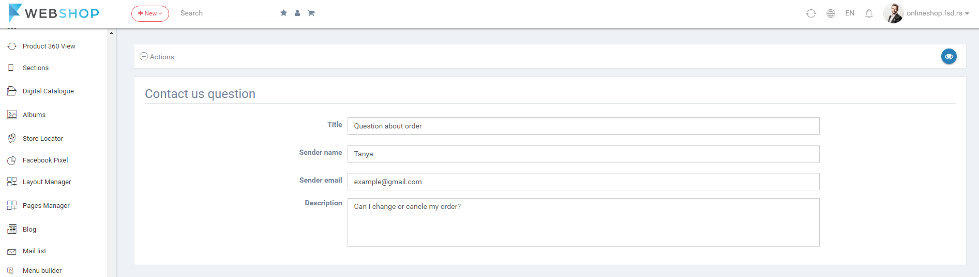
Task: Go to Store Locator page
Action: (x=43, y=139)
